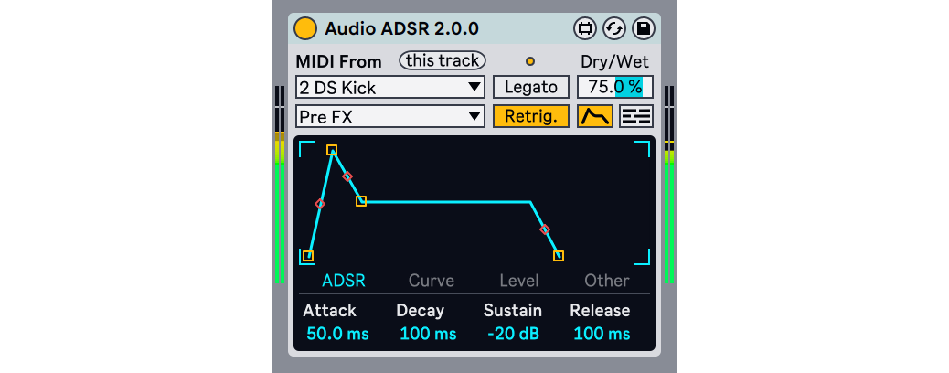Click the circular arrows preset icon
Viewport: 949px width, 373px height.
(x=613, y=28)
